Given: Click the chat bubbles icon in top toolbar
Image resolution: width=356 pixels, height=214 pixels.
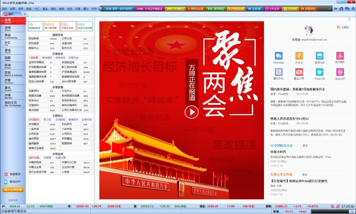Looking at the screenshot, I should 347,9.
